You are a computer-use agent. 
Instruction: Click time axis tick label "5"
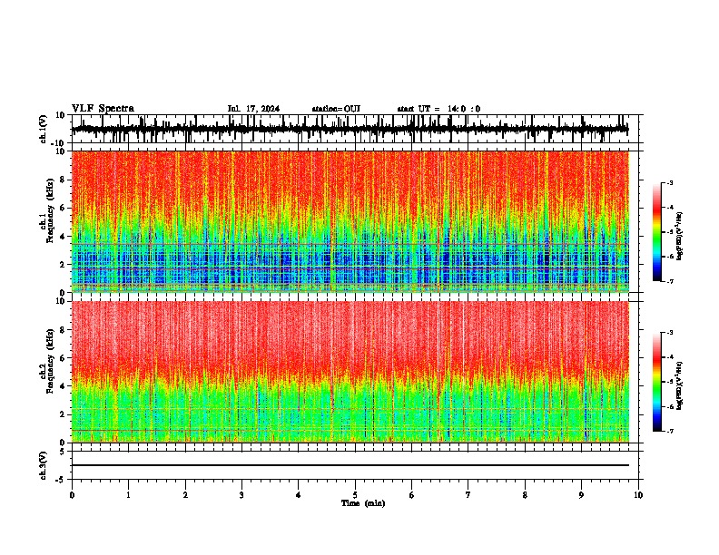click(355, 495)
